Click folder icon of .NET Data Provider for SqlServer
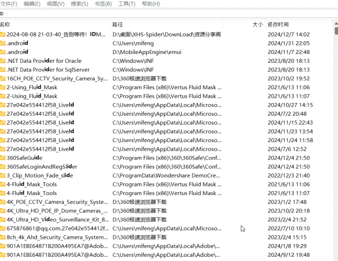 (3, 70)
